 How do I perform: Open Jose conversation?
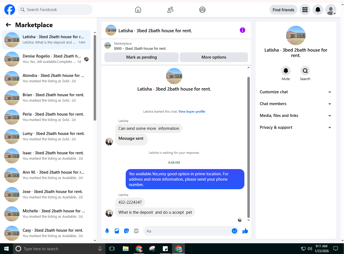pos(46,195)
